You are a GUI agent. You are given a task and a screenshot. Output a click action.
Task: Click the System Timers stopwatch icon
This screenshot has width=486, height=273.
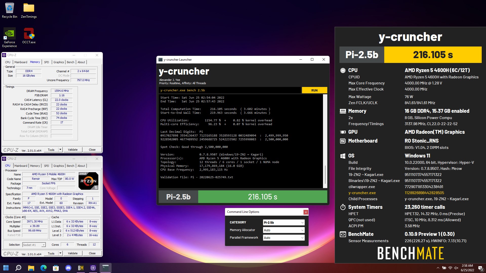[343, 207]
